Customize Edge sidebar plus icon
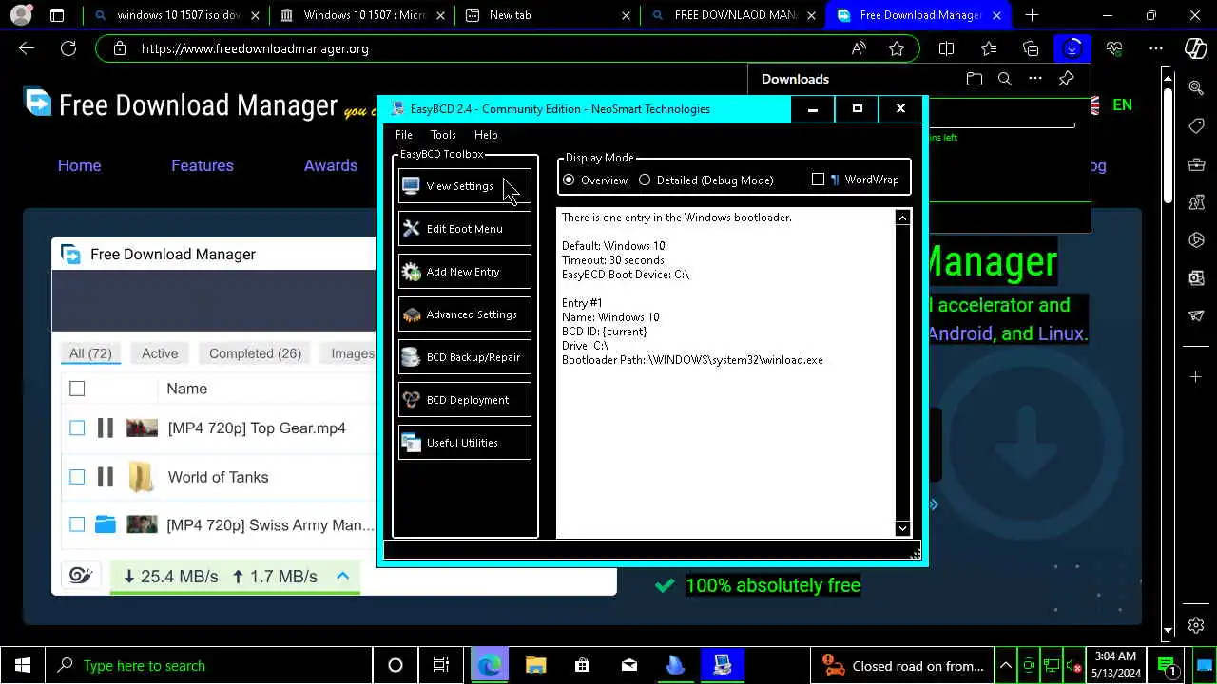The image size is (1217, 684). 1196,377
